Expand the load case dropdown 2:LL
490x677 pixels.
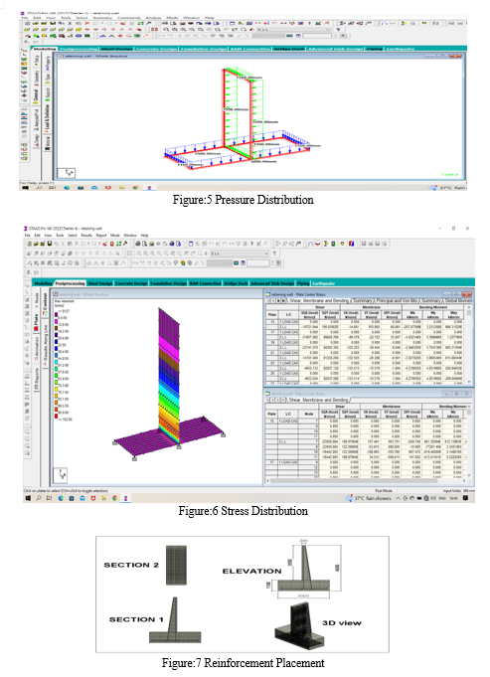point(266,254)
